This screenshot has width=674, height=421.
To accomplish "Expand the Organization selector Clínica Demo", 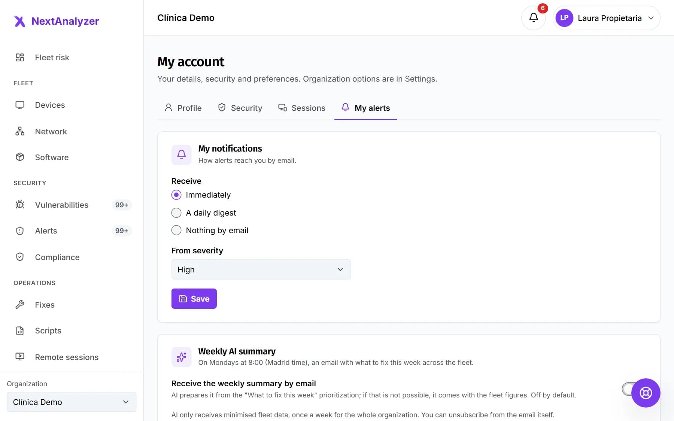I will tap(72, 402).
